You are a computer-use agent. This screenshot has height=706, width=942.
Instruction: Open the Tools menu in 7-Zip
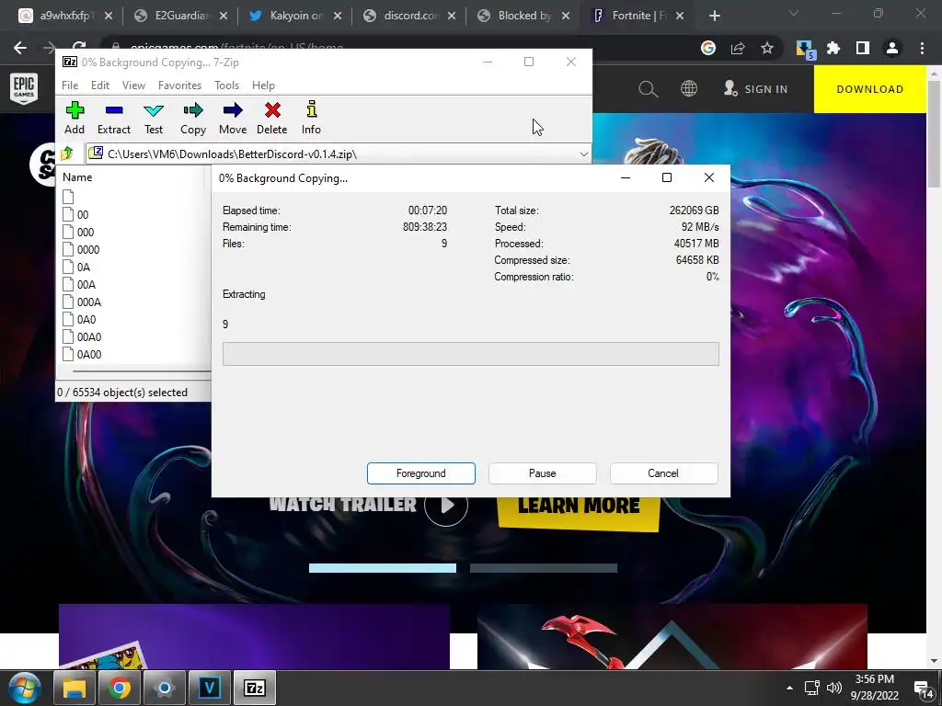coord(226,85)
